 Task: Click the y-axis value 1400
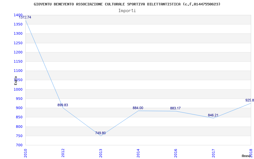pyautogui.click(x=18, y=15)
